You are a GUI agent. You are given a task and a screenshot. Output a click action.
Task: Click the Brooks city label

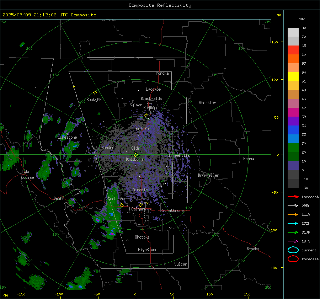[253, 249]
